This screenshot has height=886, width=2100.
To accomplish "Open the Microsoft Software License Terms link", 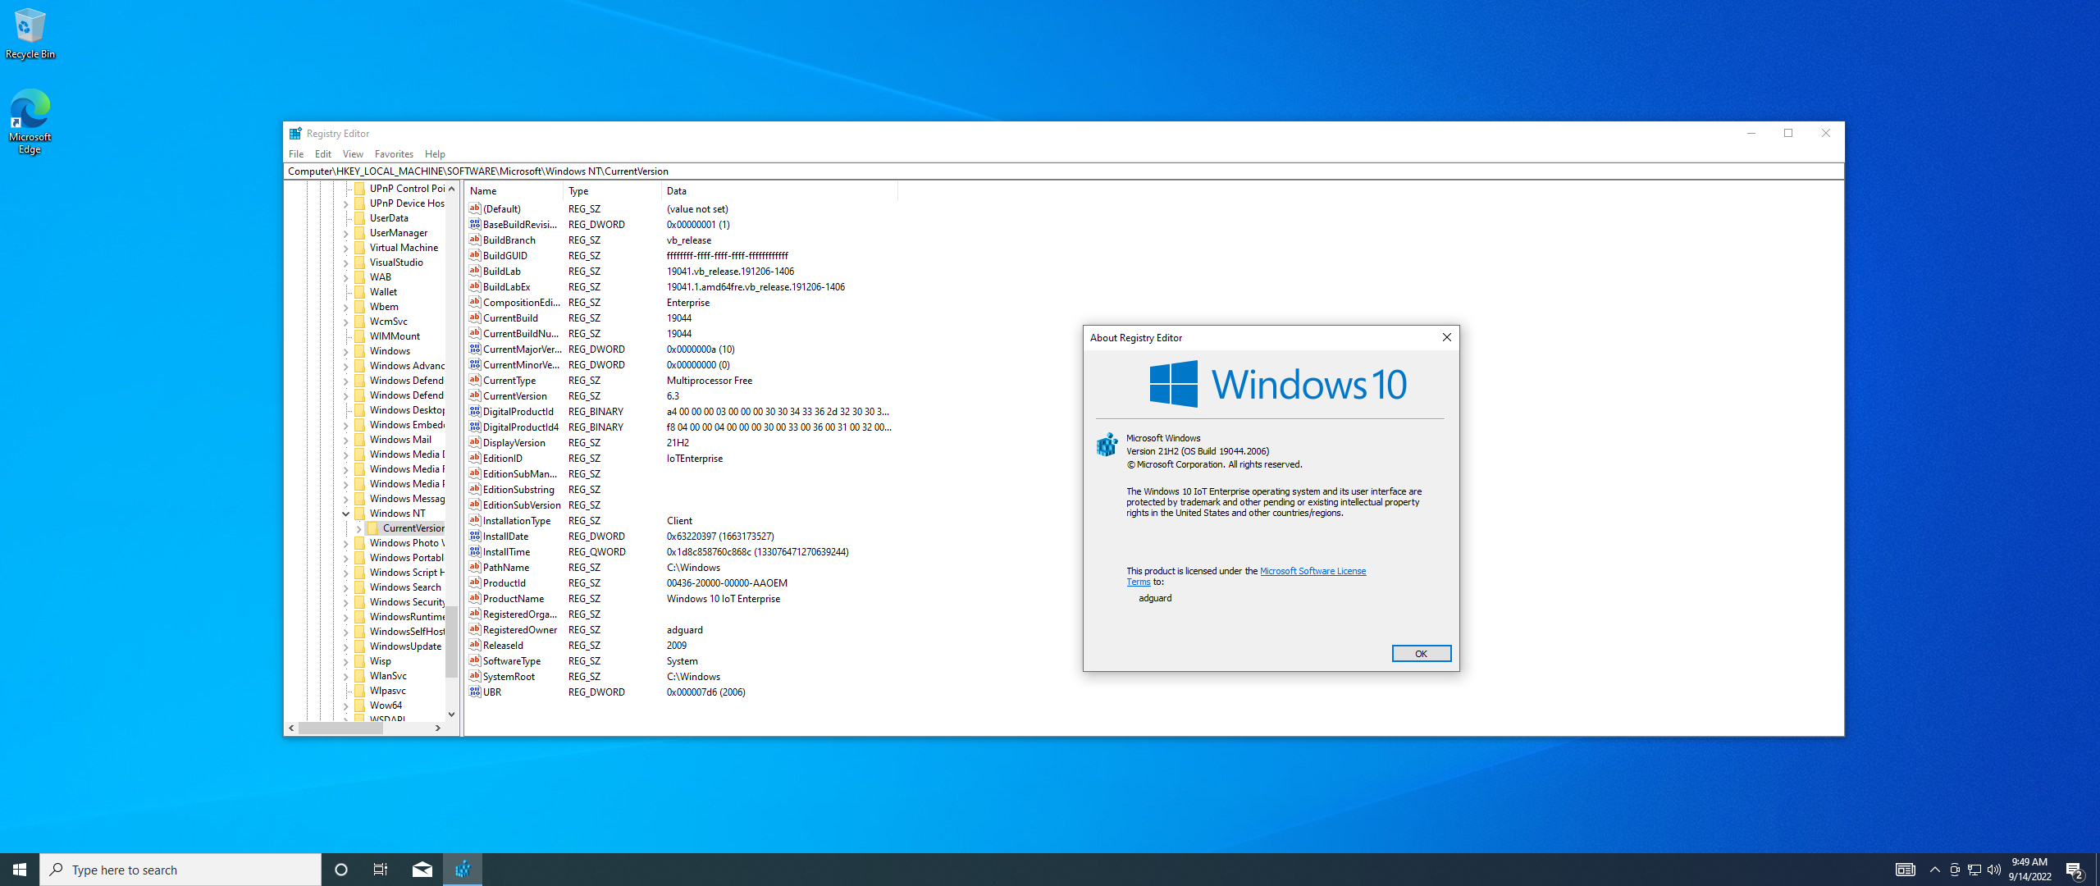I will pyautogui.click(x=1312, y=571).
